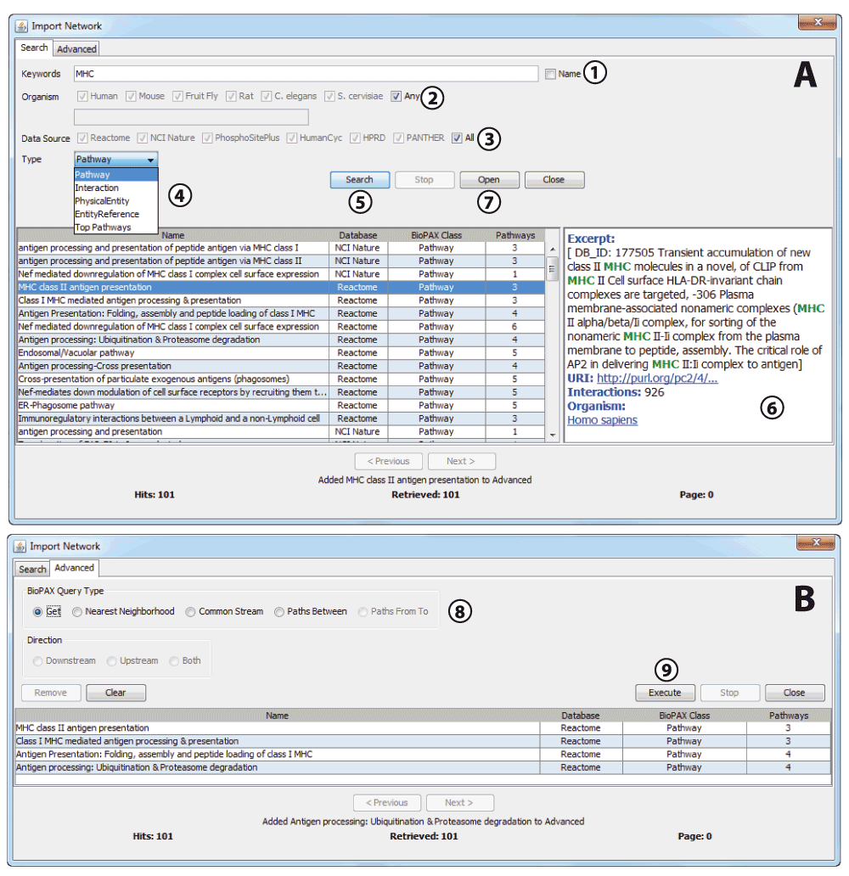This screenshot has width=849, height=876.
Task: Toggle the PANTHER data source checkbox
Action: click(398, 138)
